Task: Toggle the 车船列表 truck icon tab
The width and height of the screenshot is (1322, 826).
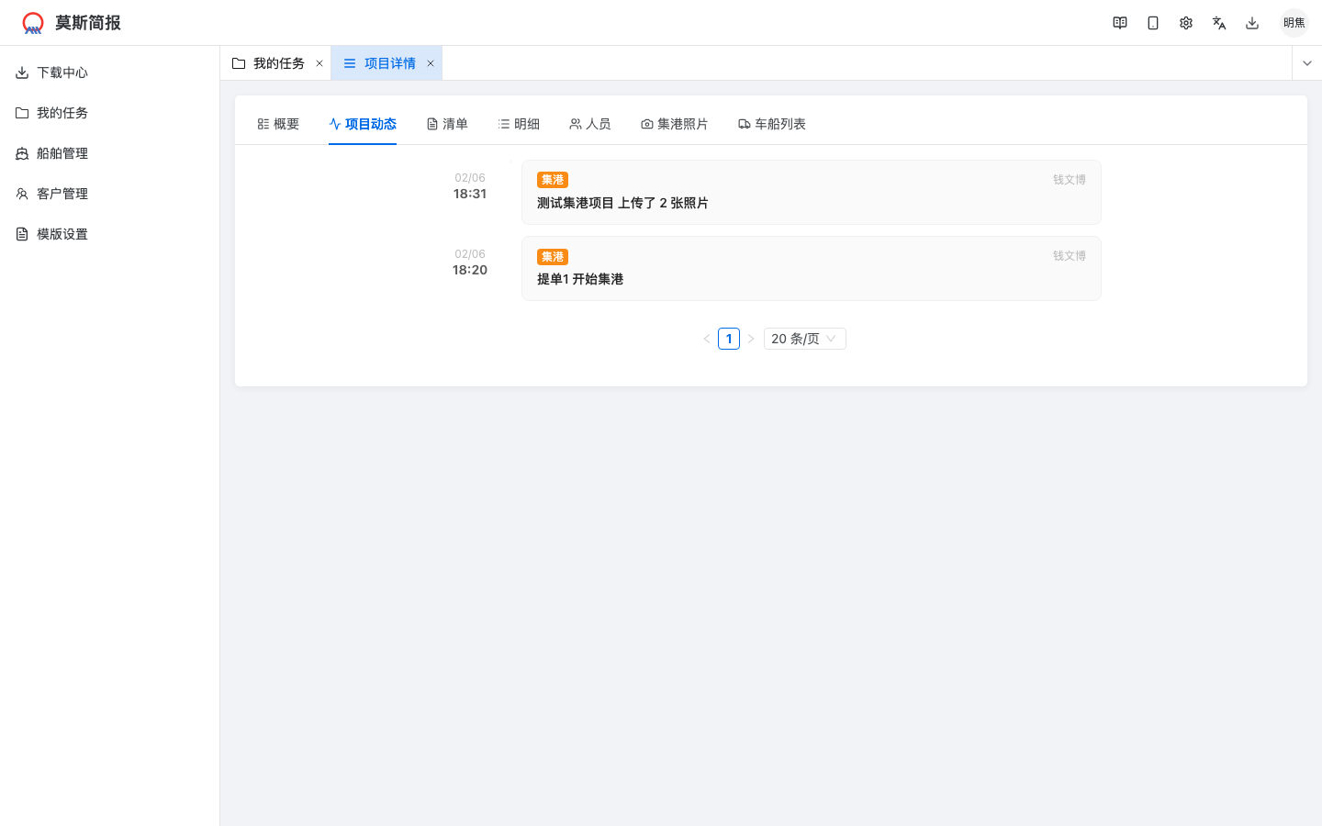Action: coord(744,123)
